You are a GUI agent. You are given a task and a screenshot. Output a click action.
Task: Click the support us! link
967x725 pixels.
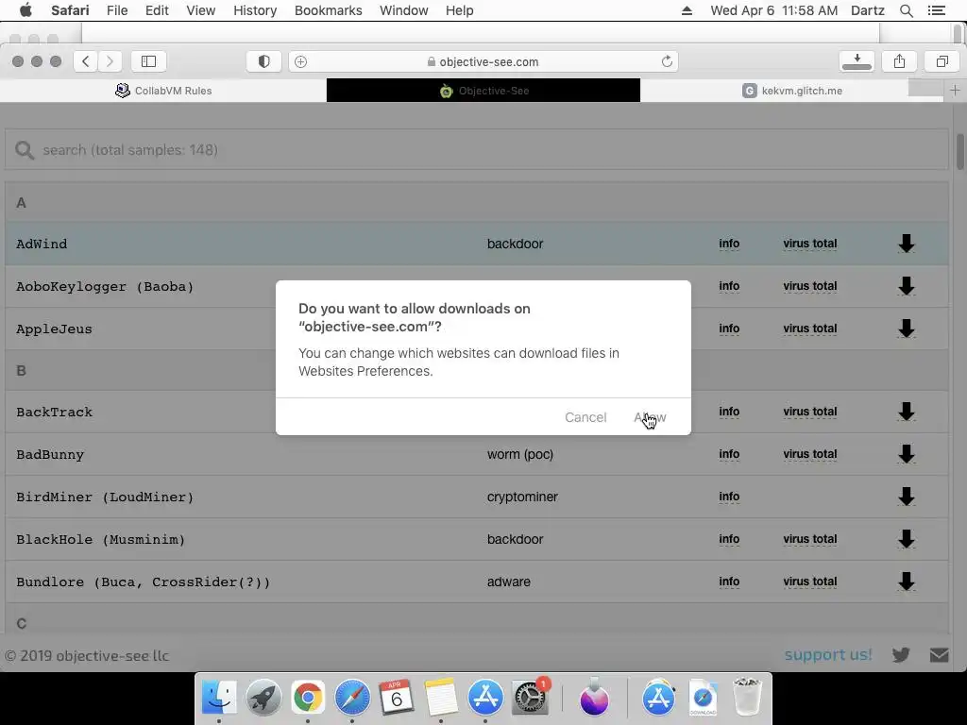(827, 654)
